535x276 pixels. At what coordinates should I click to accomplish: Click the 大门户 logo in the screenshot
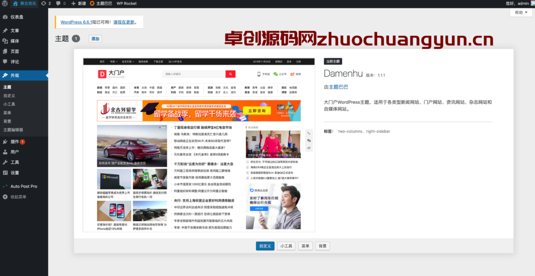tap(112, 74)
